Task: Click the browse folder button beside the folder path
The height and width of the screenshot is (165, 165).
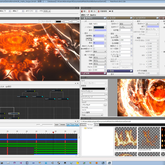Action: coord(105,105)
